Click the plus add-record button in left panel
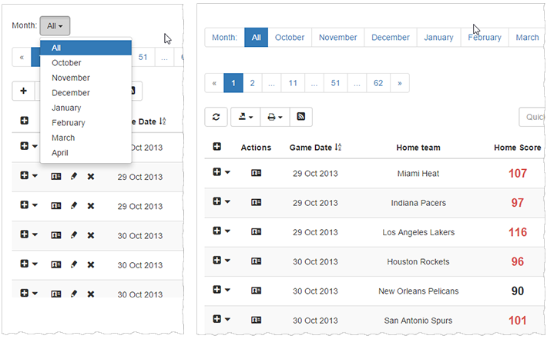547x339 pixels. 23,91
